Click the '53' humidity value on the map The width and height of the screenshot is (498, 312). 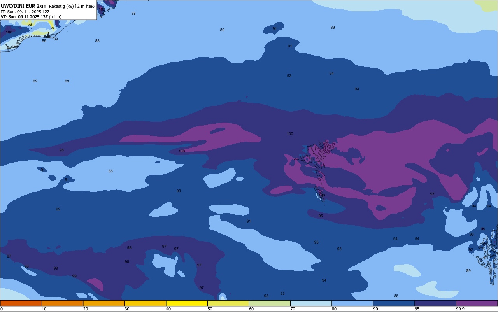(x=53, y=28)
